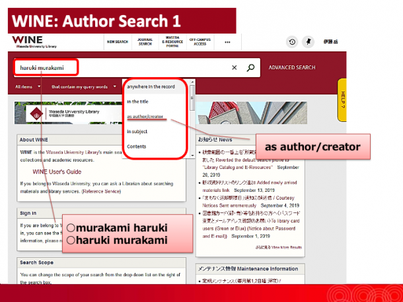Open 'that contain my query words' dropdown

(x=84, y=87)
